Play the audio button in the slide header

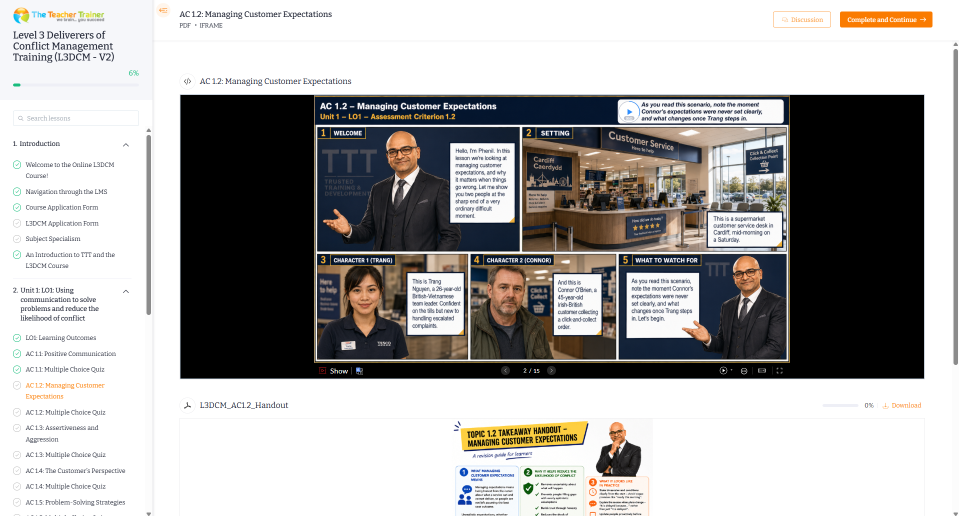tap(629, 111)
